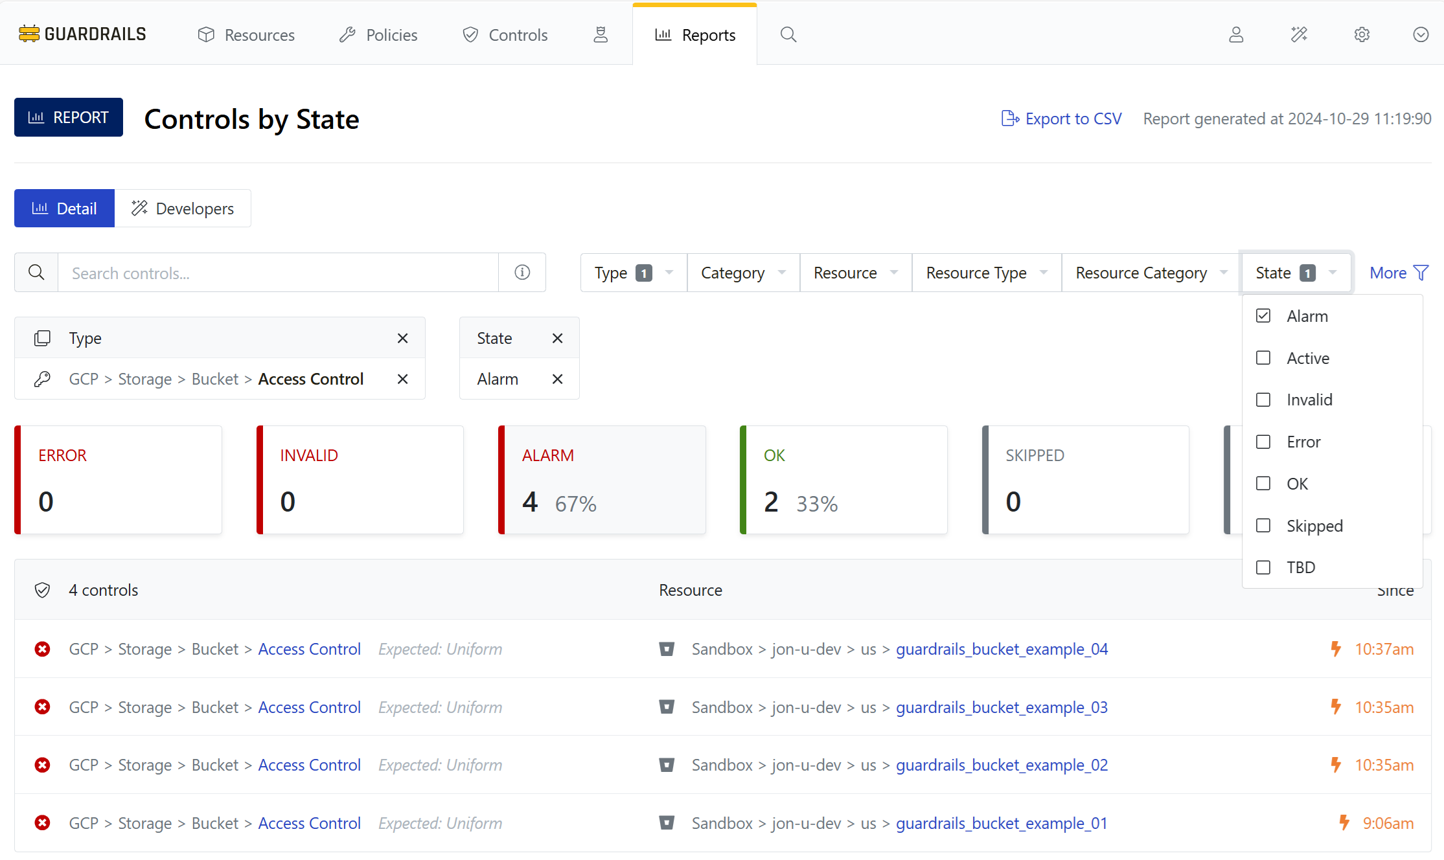Click the circled chevron icon at far right header
This screenshot has height=860, width=1444.
(1420, 34)
